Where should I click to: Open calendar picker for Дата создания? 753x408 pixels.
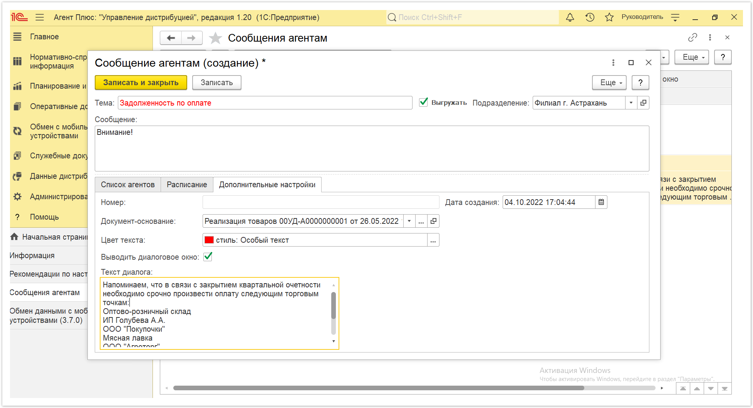click(601, 202)
